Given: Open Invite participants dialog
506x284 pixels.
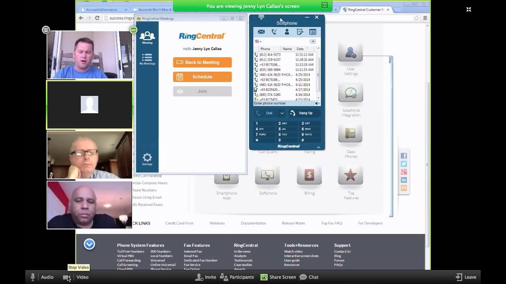Looking at the screenshot, I should point(206,277).
